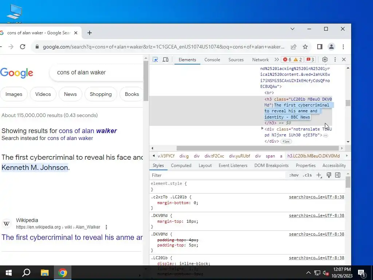Toggle computed styles sidebar icon
The height and width of the screenshot is (280, 373).
click(338, 175)
